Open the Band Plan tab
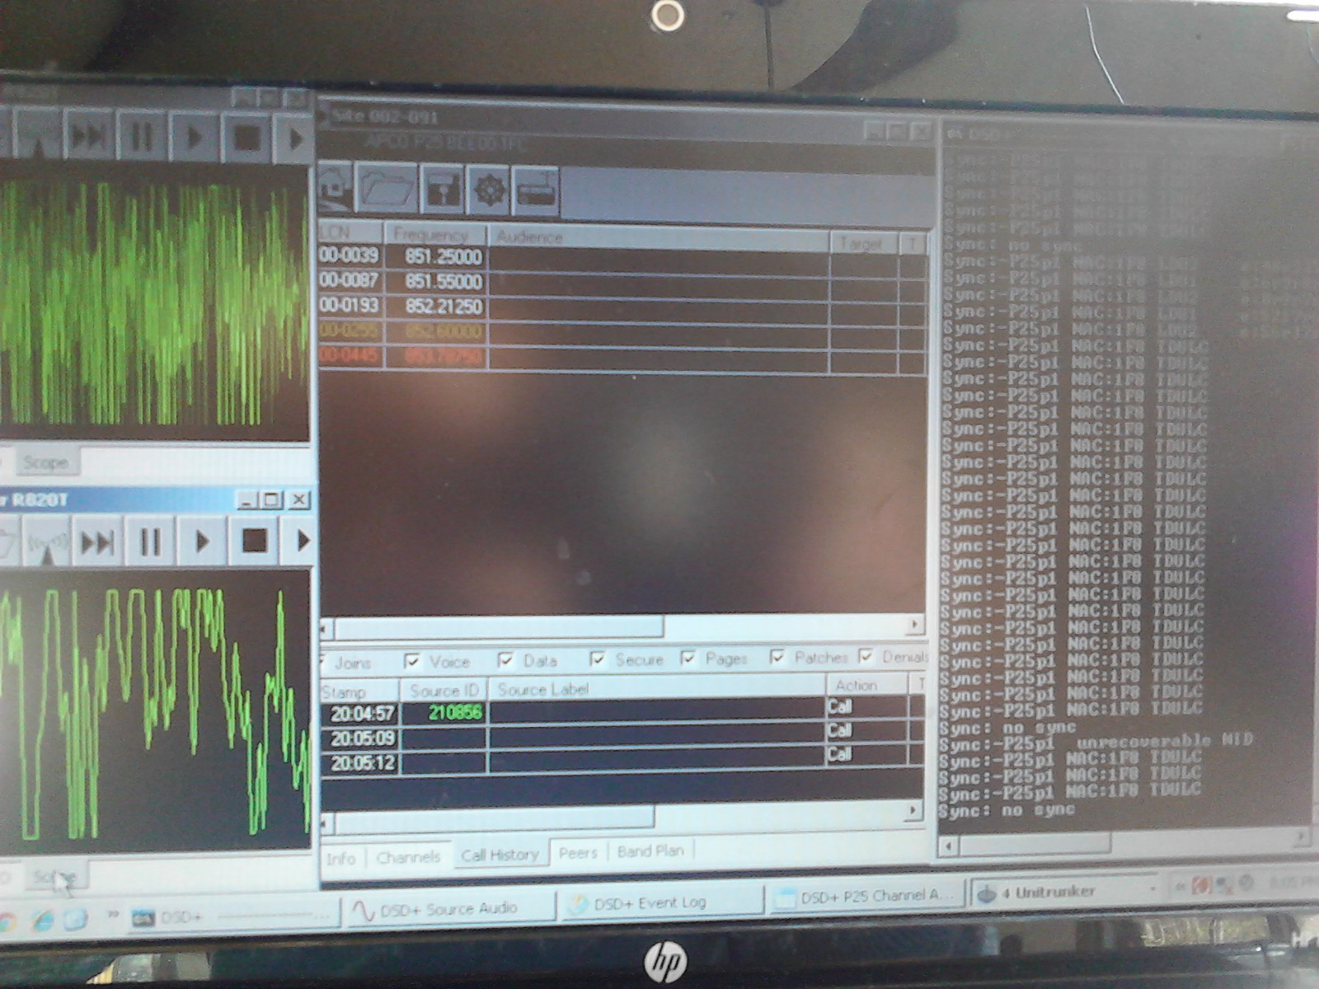This screenshot has width=1319, height=989. pyautogui.click(x=650, y=851)
